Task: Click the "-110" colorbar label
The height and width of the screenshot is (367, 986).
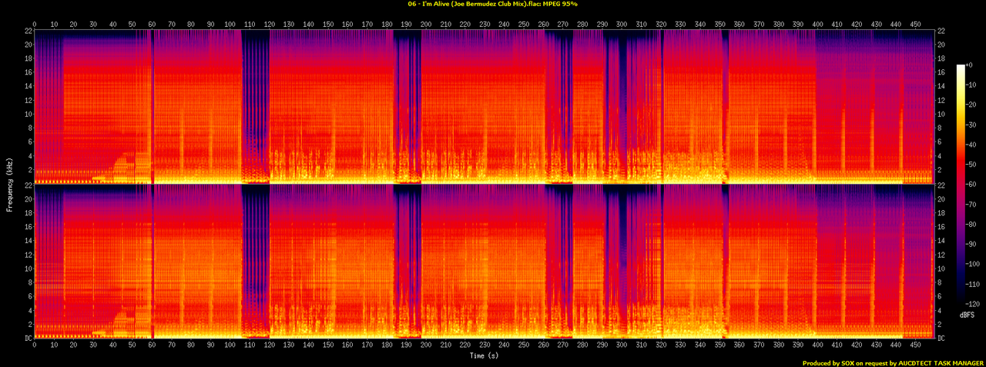Action: 974,285
